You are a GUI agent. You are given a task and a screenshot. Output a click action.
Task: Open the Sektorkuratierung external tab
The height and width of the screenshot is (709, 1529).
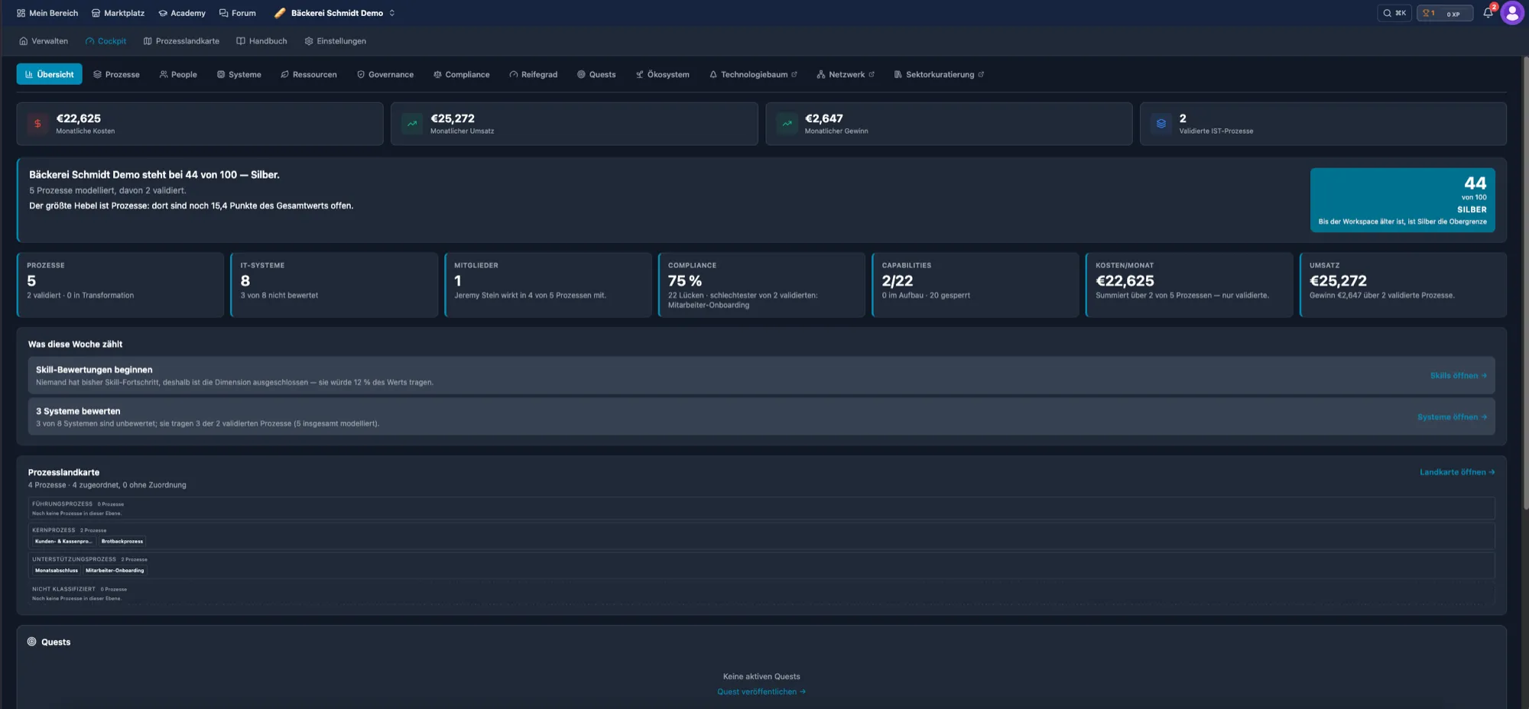coord(938,74)
